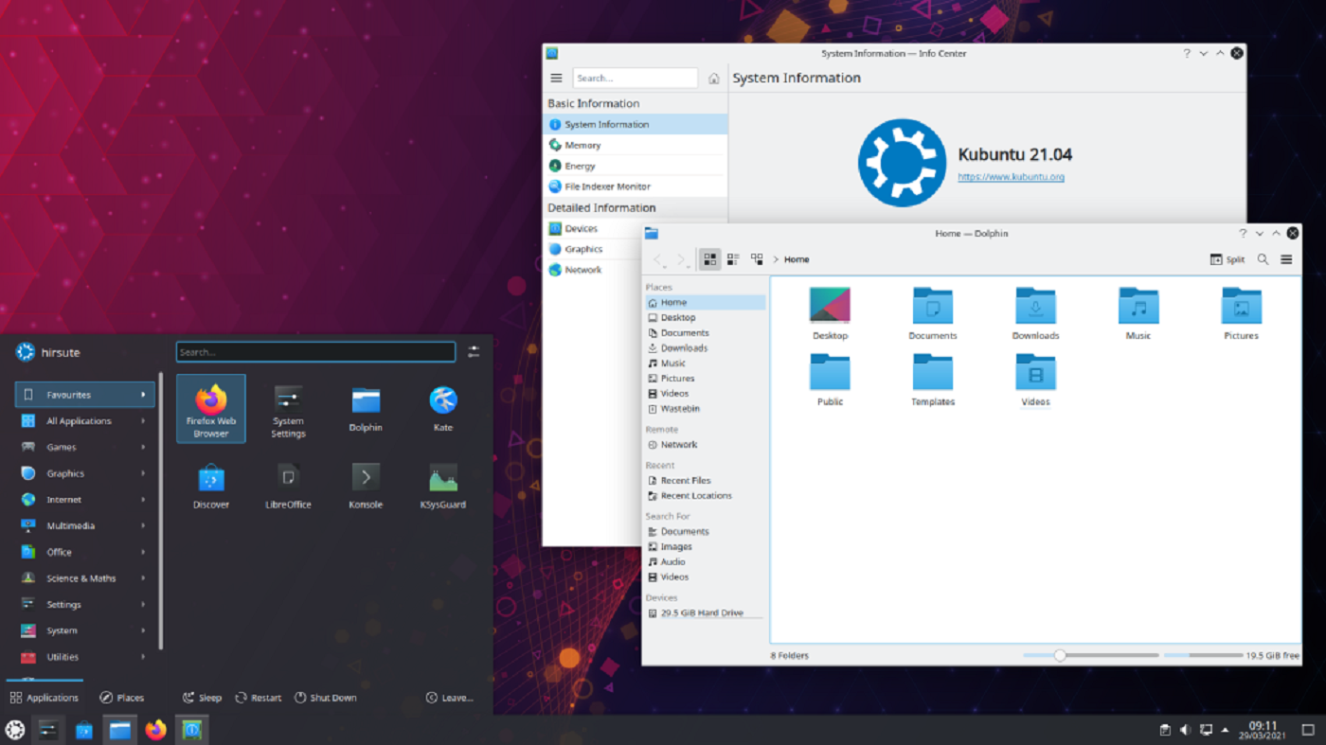Viewport: 1326px width, 745px height.
Task: Toggle Split view in Dolphin
Action: coord(1227,258)
